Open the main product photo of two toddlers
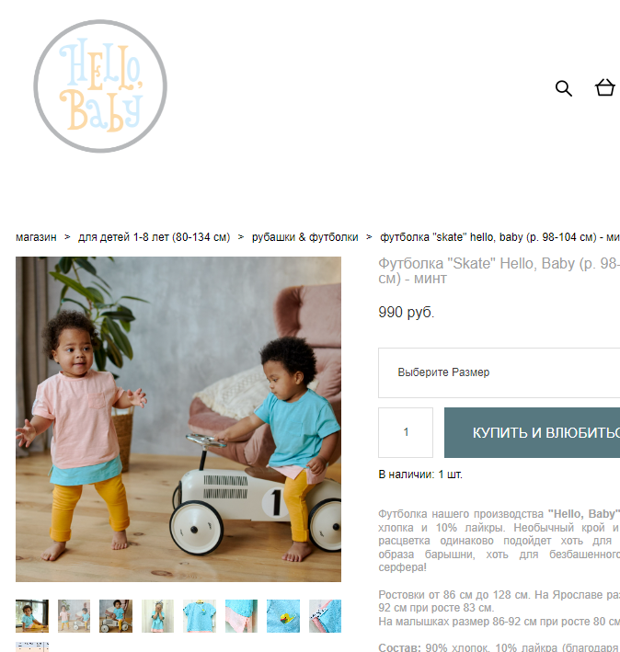 point(178,419)
